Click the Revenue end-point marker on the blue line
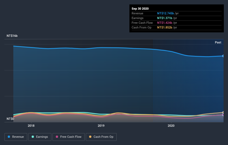 (223, 56)
